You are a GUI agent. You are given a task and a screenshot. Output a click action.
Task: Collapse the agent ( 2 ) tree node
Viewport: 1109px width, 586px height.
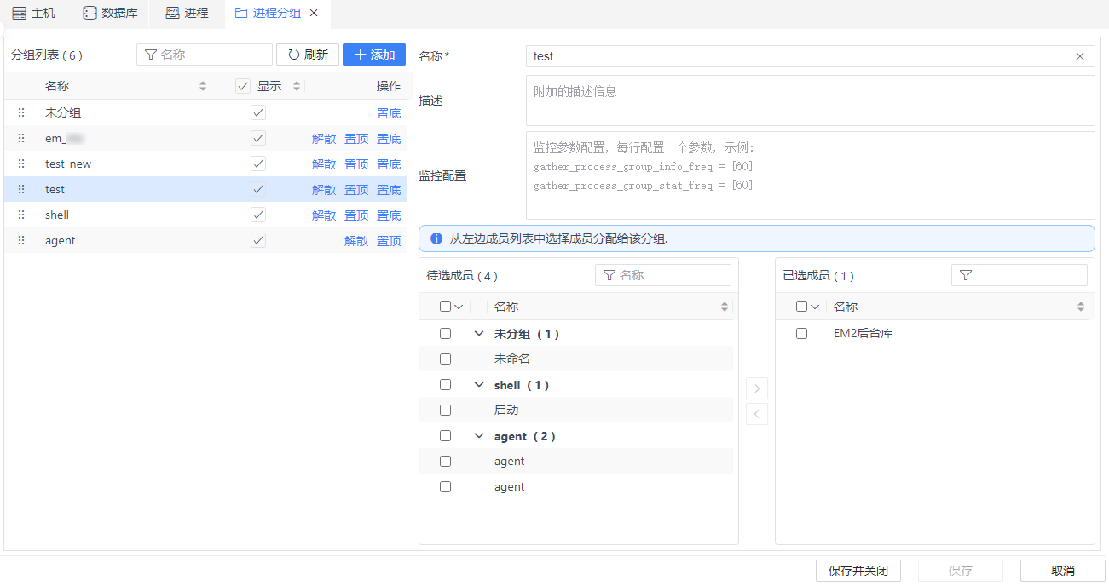click(479, 436)
